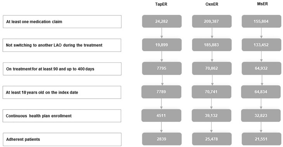283x147 pixels.
Task: Click the OxnER 39,132 box
Action: (x=212, y=115)
